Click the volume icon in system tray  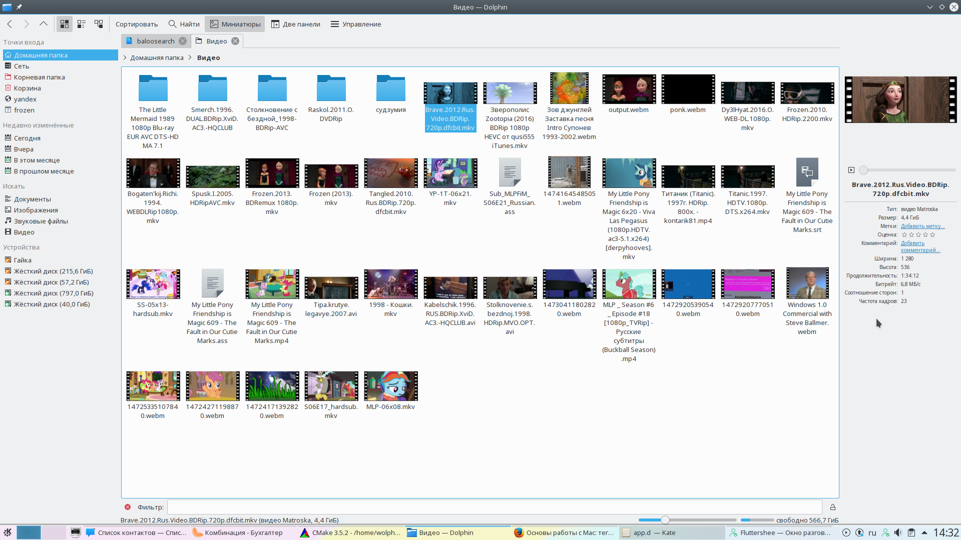pos(898,532)
